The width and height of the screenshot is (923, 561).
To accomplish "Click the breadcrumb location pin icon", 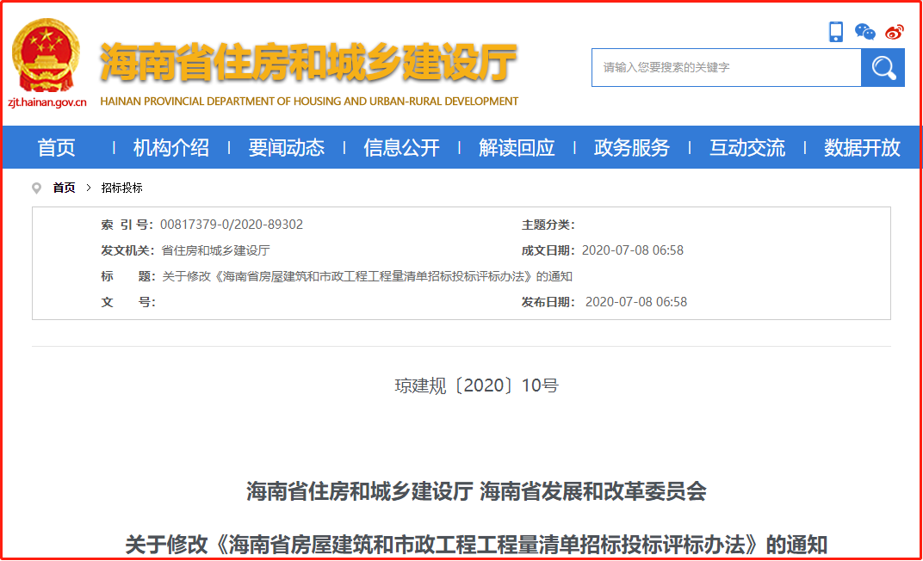I will (36, 188).
